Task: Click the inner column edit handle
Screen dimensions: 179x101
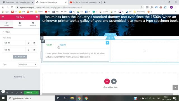Action: point(43,41)
